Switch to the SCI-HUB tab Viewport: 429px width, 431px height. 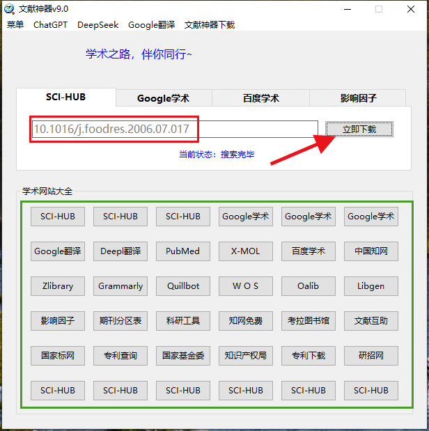(66, 97)
